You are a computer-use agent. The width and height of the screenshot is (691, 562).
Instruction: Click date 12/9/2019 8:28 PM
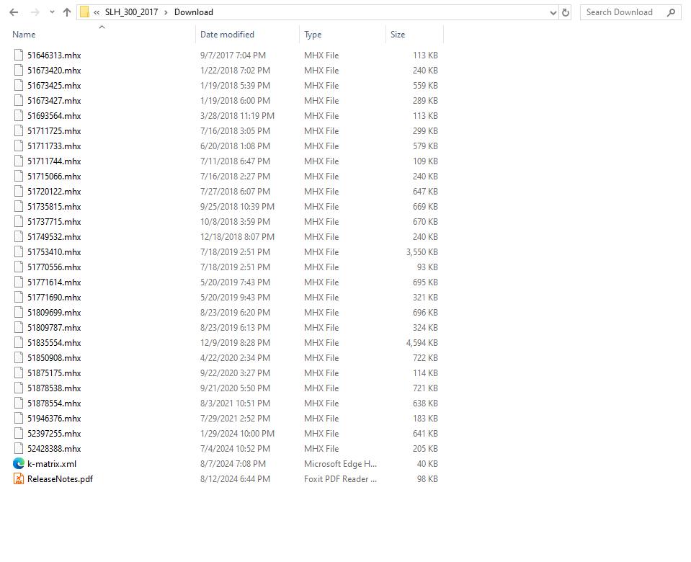click(x=235, y=342)
